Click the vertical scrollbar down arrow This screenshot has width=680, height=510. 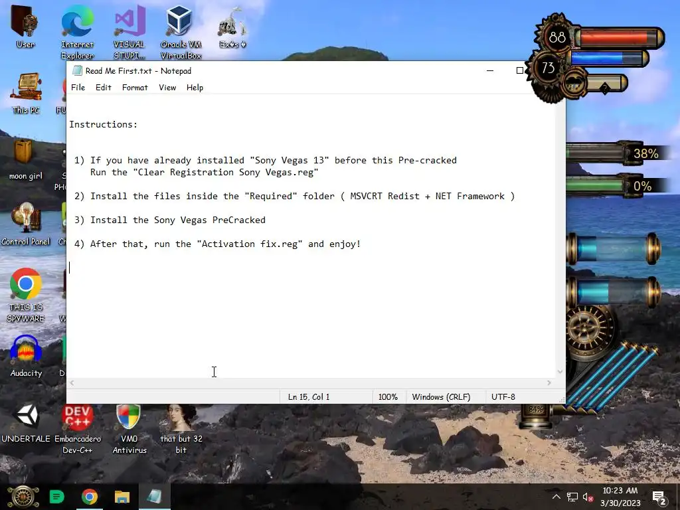[560, 372]
